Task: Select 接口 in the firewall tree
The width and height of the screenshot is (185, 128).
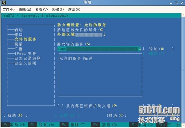Action: coord(18,34)
